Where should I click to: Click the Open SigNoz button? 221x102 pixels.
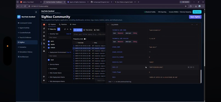pos(195,17)
